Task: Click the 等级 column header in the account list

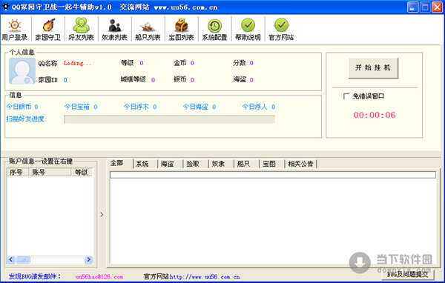Action: click(x=82, y=172)
